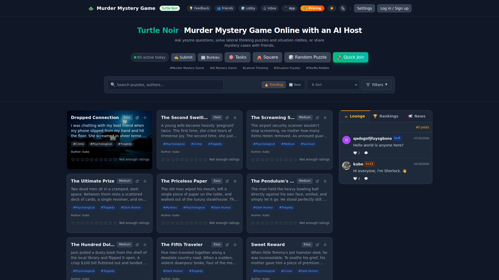Open Feedback from the top navigation
The image size is (499, 280).
click(199, 8)
